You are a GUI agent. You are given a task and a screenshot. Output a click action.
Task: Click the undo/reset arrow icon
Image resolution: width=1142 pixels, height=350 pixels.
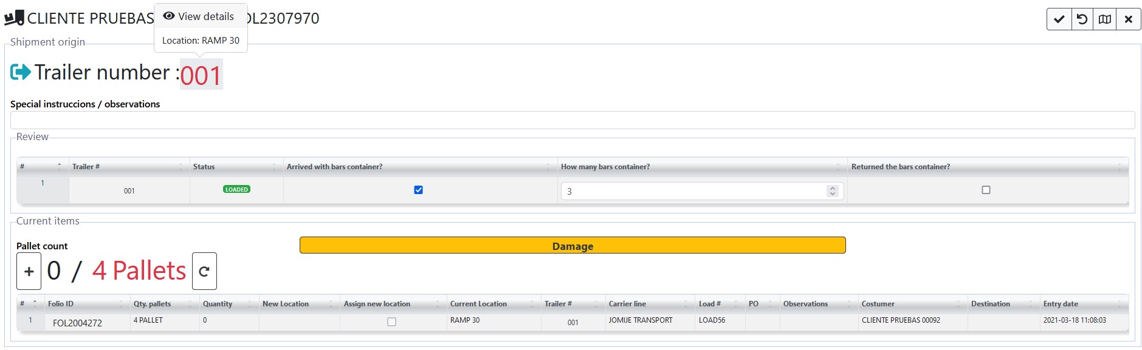(1082, 19)
